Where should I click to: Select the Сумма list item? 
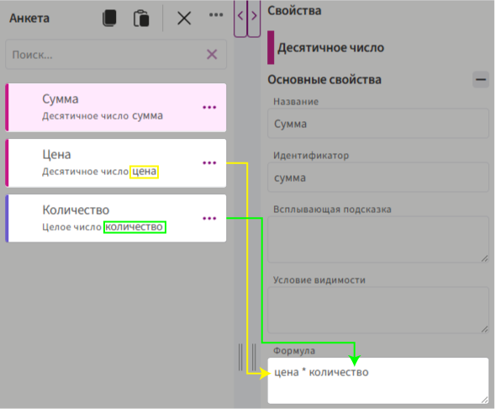click(x=116, y=108)
